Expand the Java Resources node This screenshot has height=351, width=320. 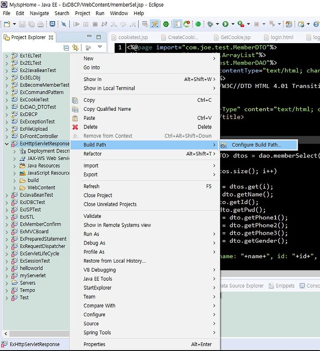15,166
